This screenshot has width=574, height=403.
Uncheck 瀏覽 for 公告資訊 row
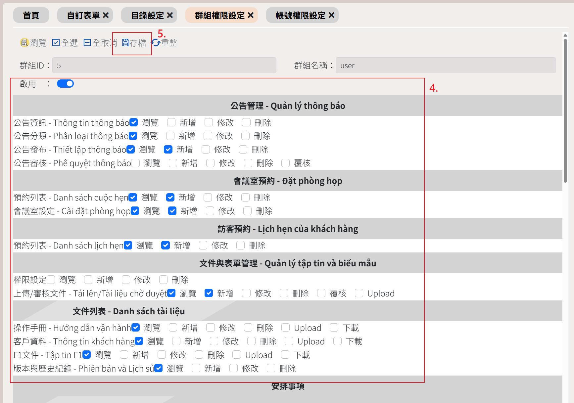(134, 122)
